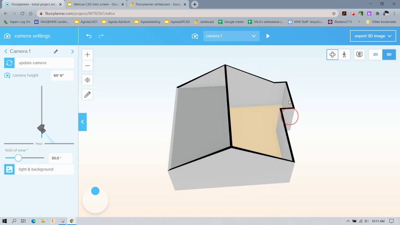This screenshot has width=400, height=225.
Task: Reload the page
Action: (x=22, y=13)
